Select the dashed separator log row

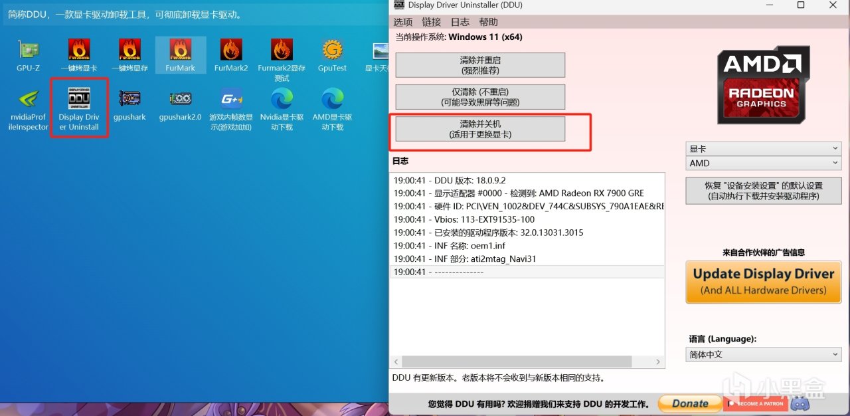click(x=527, y=272)
